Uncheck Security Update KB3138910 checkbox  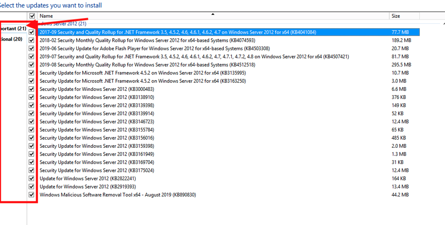point(32,97)
